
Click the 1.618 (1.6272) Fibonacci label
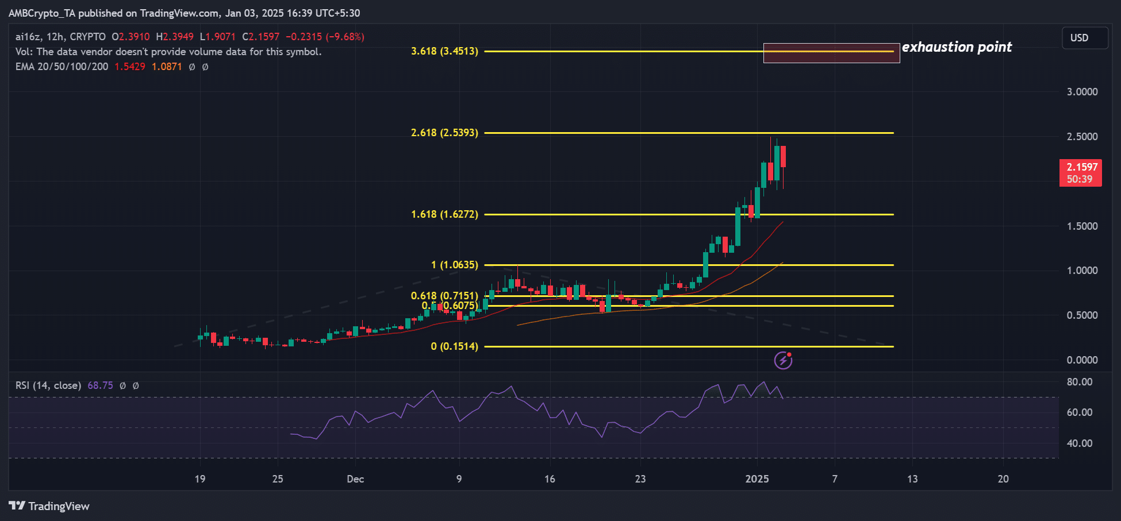(444, 214)
